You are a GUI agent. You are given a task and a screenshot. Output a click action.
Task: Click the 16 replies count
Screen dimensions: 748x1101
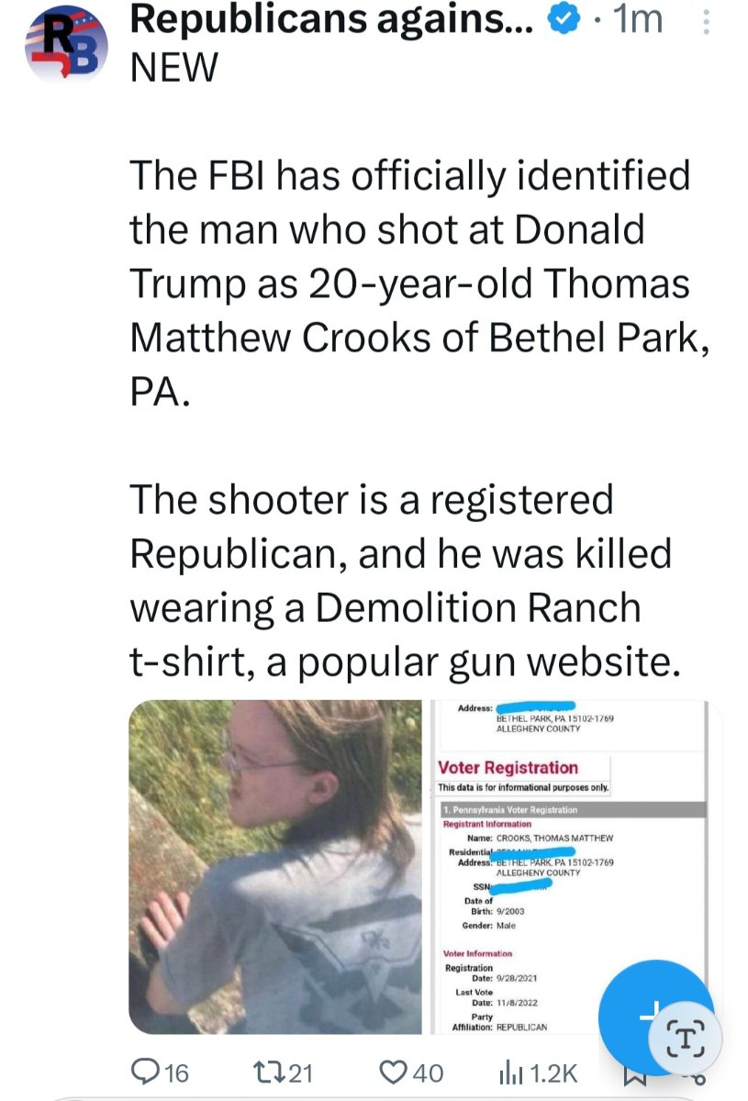coord(175,1073)
